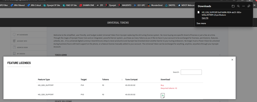
Task: Open the Dynojet bookmark
Action: [x=111, y=5]
